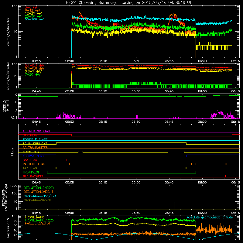Pick the SC_IN_SUNLIGHT flag label
This screenshot has height=243, width=243.
coord(35,143)
